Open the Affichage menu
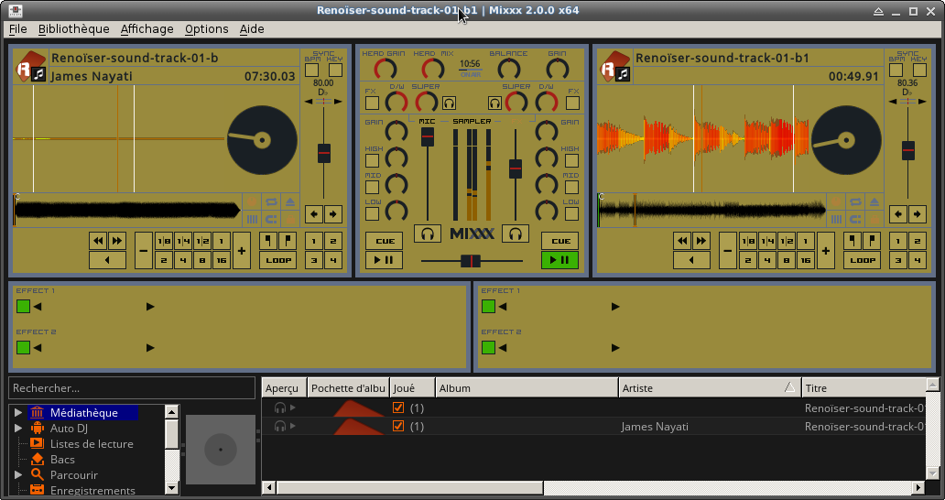The height and width of the screenshot is (500, 945). point(147,29)
